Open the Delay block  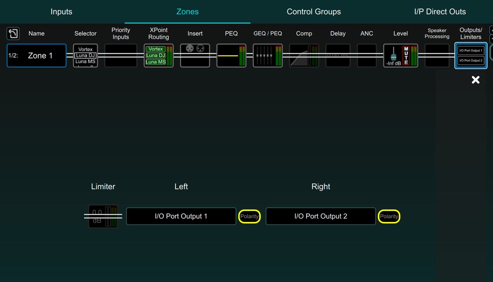coord(338,55)
